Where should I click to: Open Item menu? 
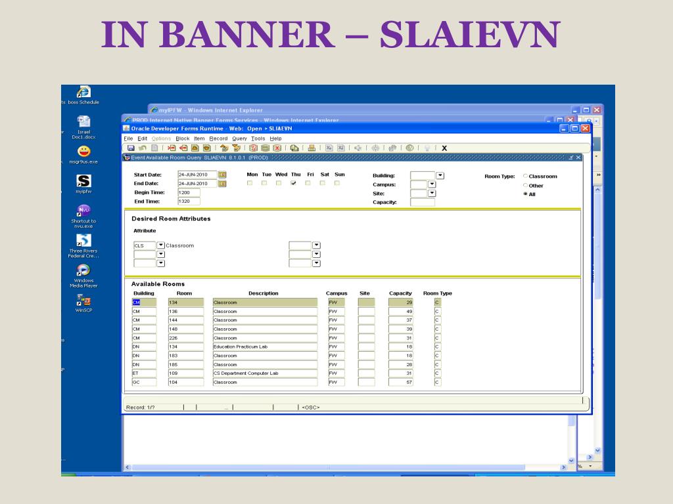199,138
